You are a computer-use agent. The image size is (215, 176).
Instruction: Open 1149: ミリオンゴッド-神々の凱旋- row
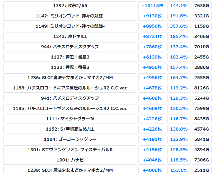coord(70,26)
